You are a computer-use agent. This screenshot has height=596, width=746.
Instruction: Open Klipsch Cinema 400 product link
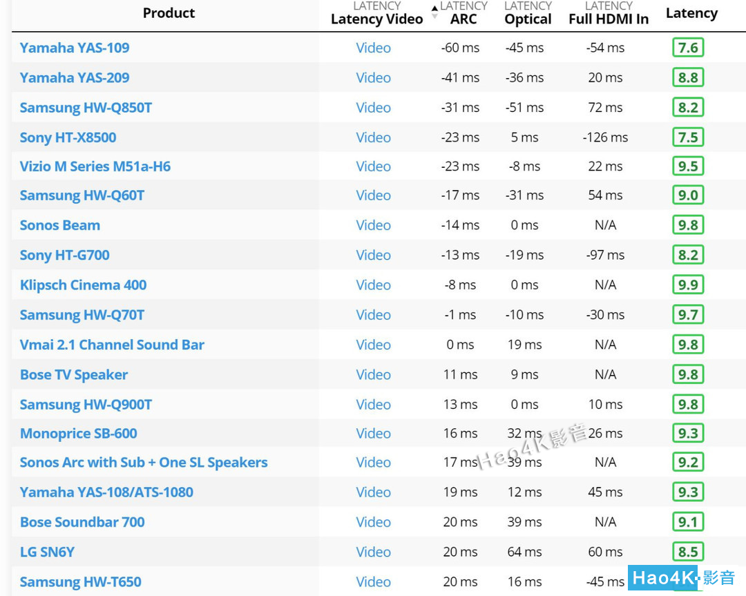pos(84,285)
